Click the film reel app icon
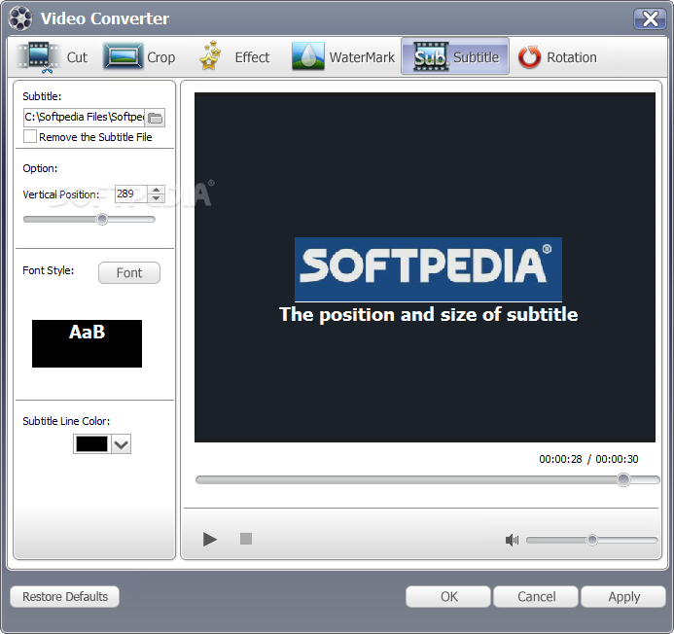 tap(20, 18)
